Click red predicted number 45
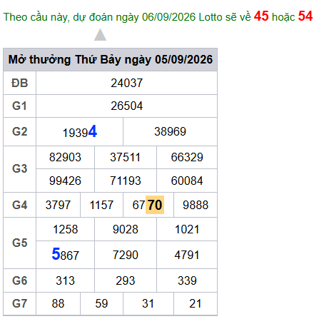The height and width of the screenshot is (319, 319). [261, 16]
